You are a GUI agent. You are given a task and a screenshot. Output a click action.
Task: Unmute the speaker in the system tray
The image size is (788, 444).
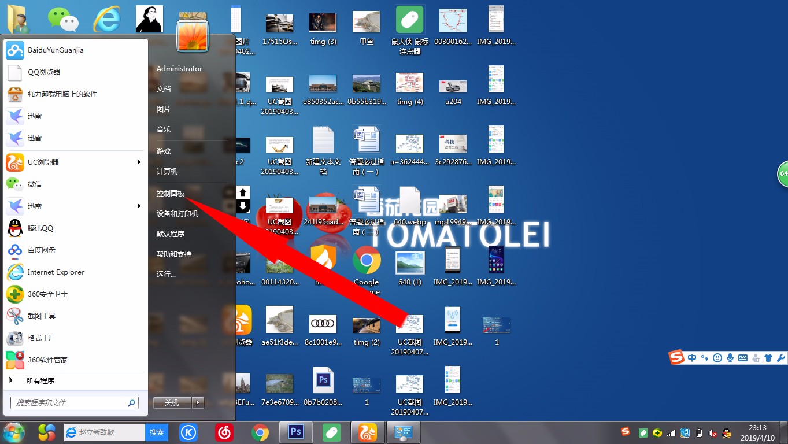coord(712,432)
